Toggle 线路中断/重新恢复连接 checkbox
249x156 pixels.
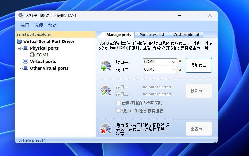[x=118, y=110]
